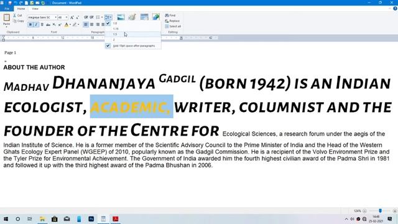This screenshot has width=398, height=224.
Task: Zoom out with the minus button
Action: (x=364, y=211)
